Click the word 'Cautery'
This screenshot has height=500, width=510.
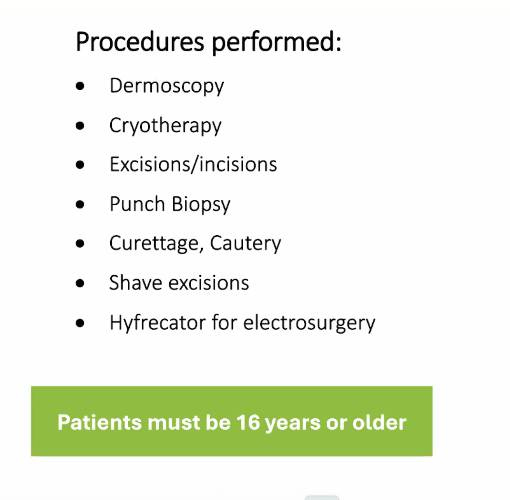click(x=245, y=243)
